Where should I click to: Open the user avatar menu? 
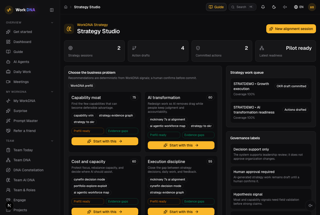(x=312, y=7)
